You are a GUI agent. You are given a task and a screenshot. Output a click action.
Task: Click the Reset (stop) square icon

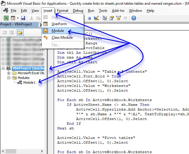89,18
